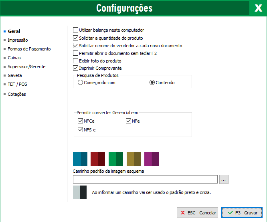Close the Configurações window with X
This screenshot has height=222, width=267.
point(258,8)
